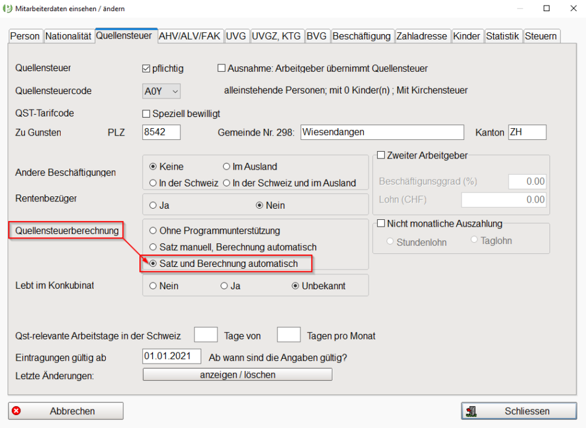Image resolution: width=586 pixels, height=428 pixels.
Task: Select the Stundenlohn radio option
Action: click(390, 242)
